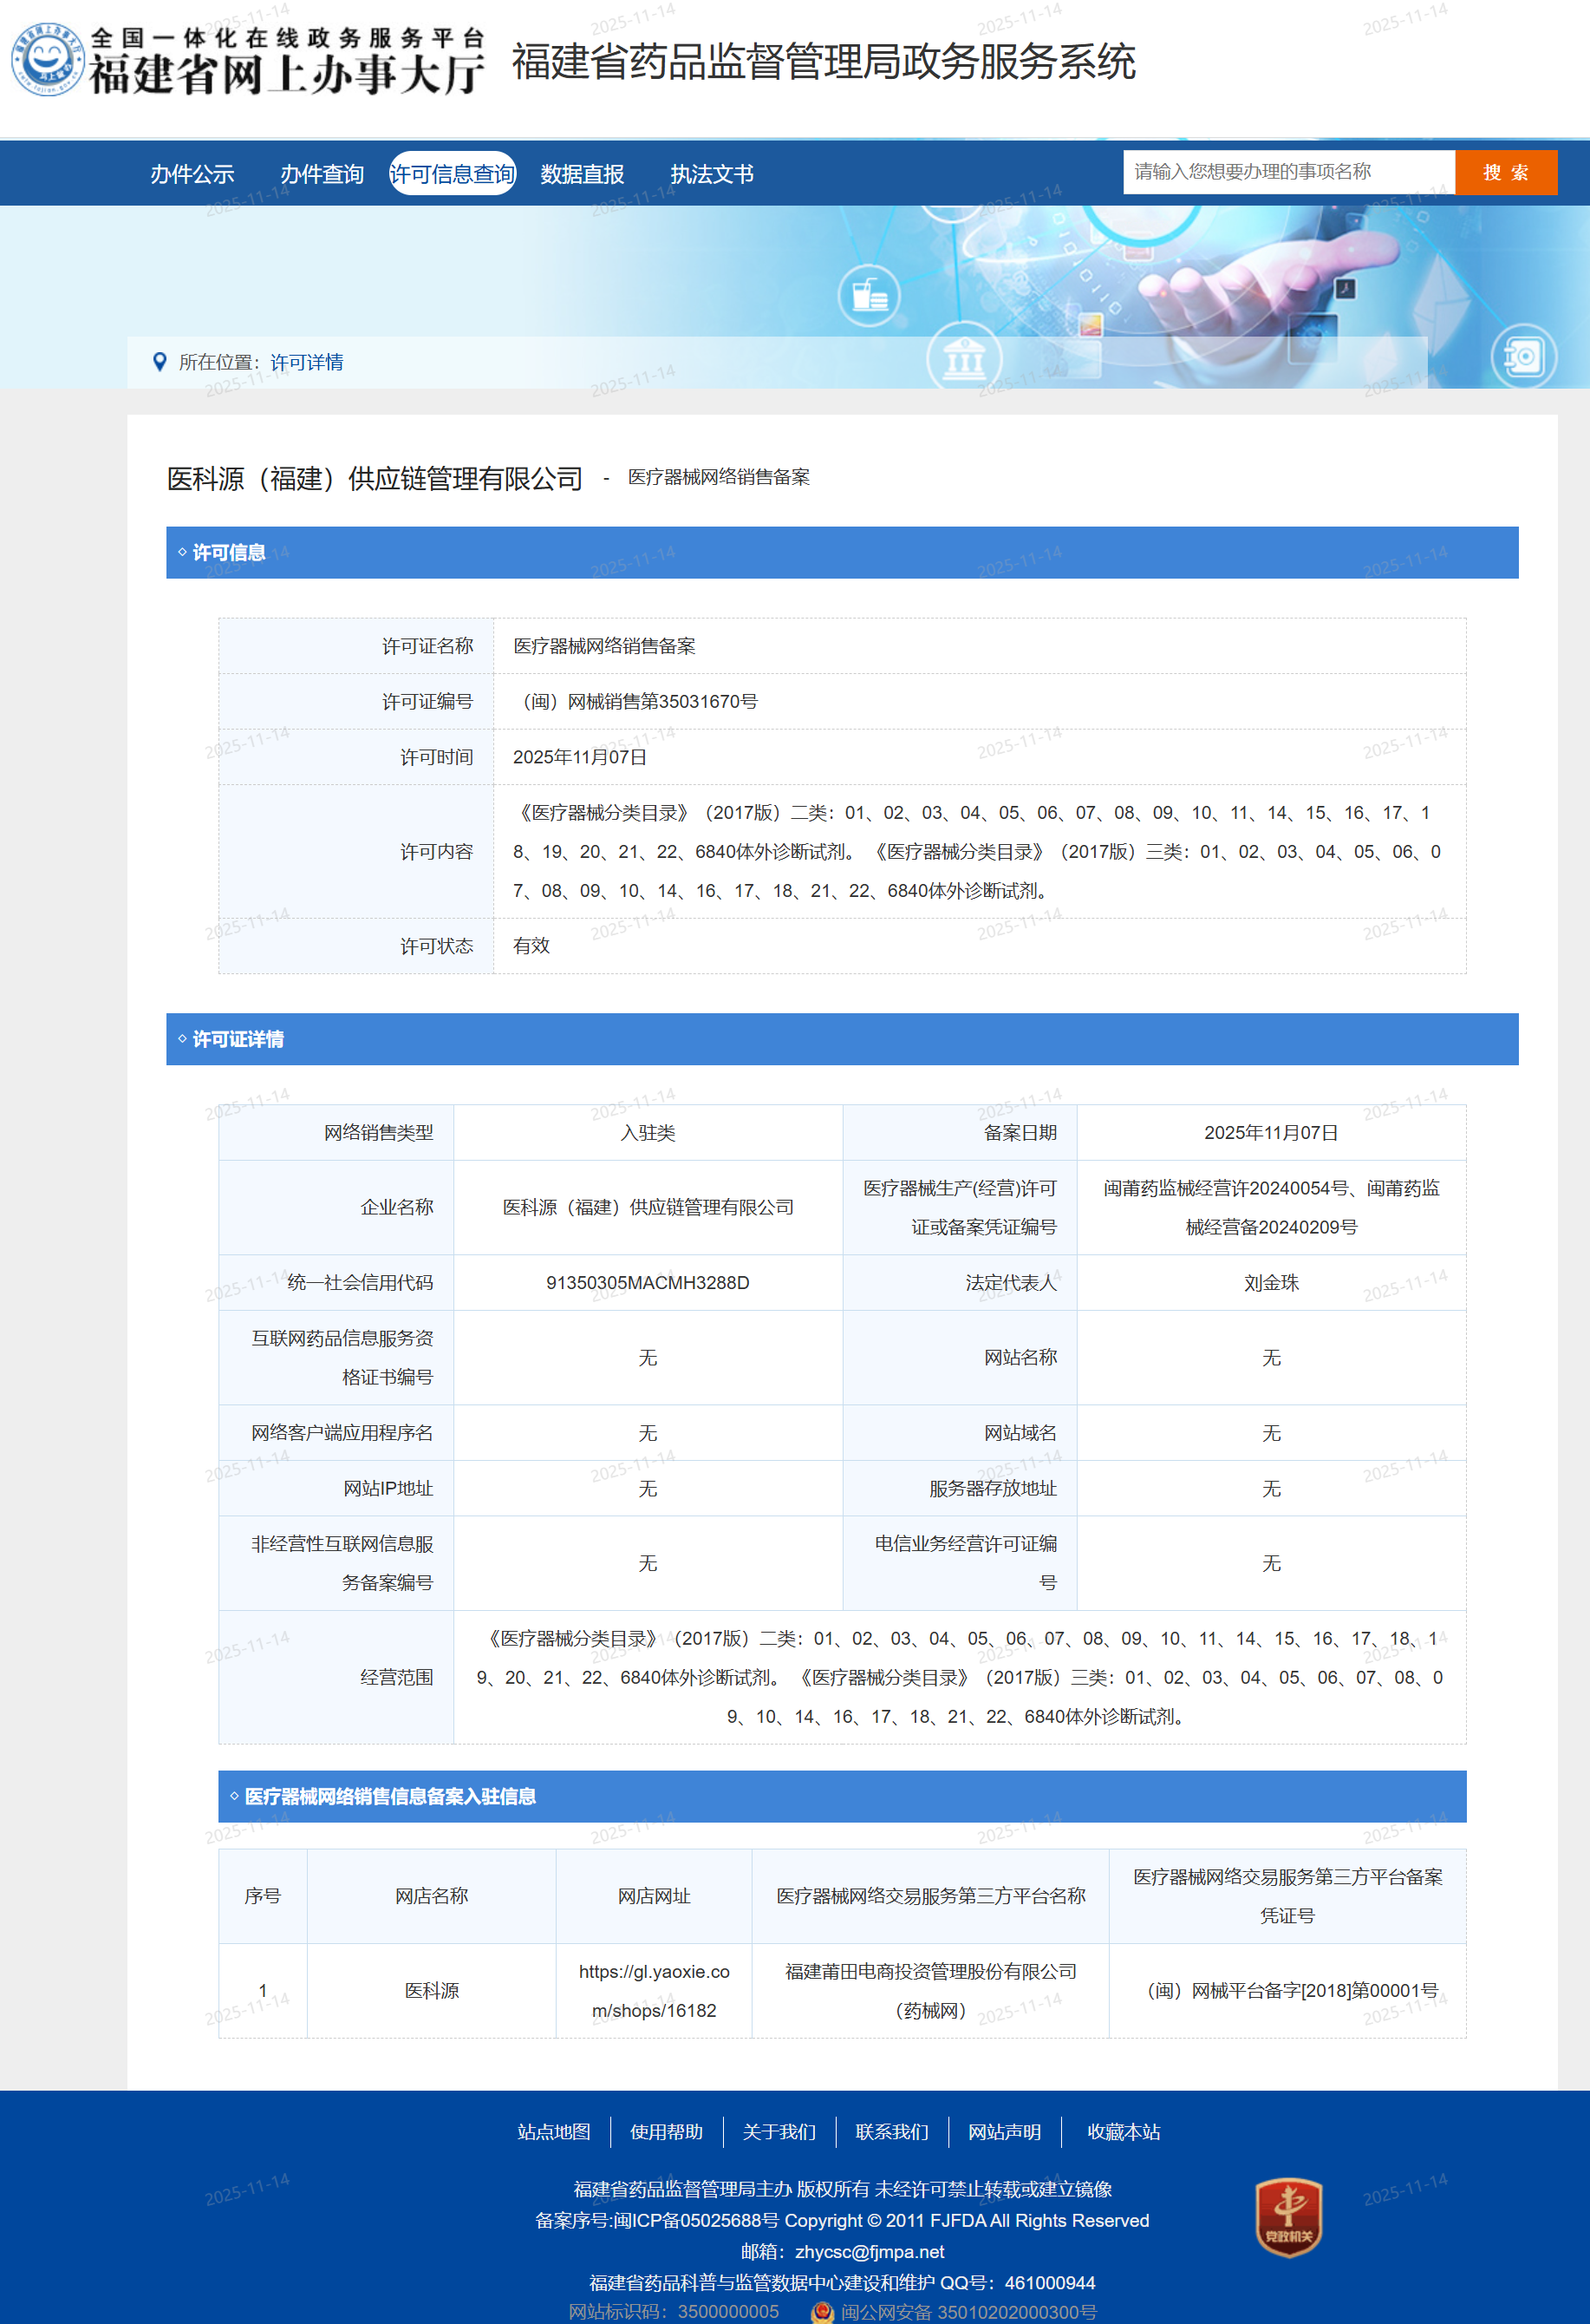Click the police badge icon in footer
The width and height of the screenshot is (1590, 2324).
(x=823, y=2312)
